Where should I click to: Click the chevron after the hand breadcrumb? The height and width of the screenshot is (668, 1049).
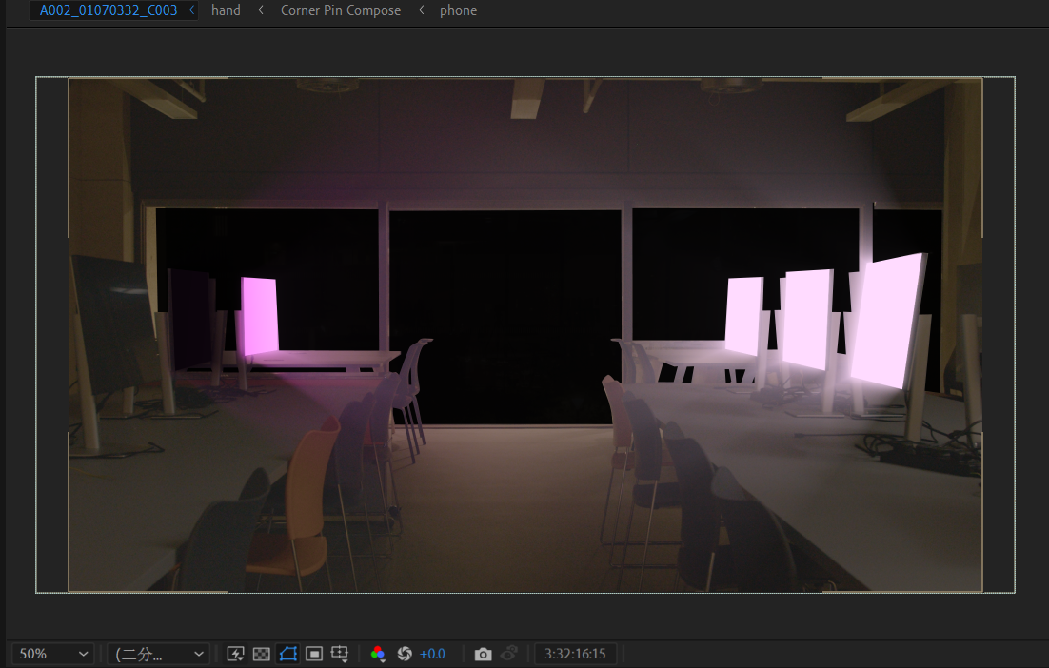pyautogui.click(x=260, y=10)
